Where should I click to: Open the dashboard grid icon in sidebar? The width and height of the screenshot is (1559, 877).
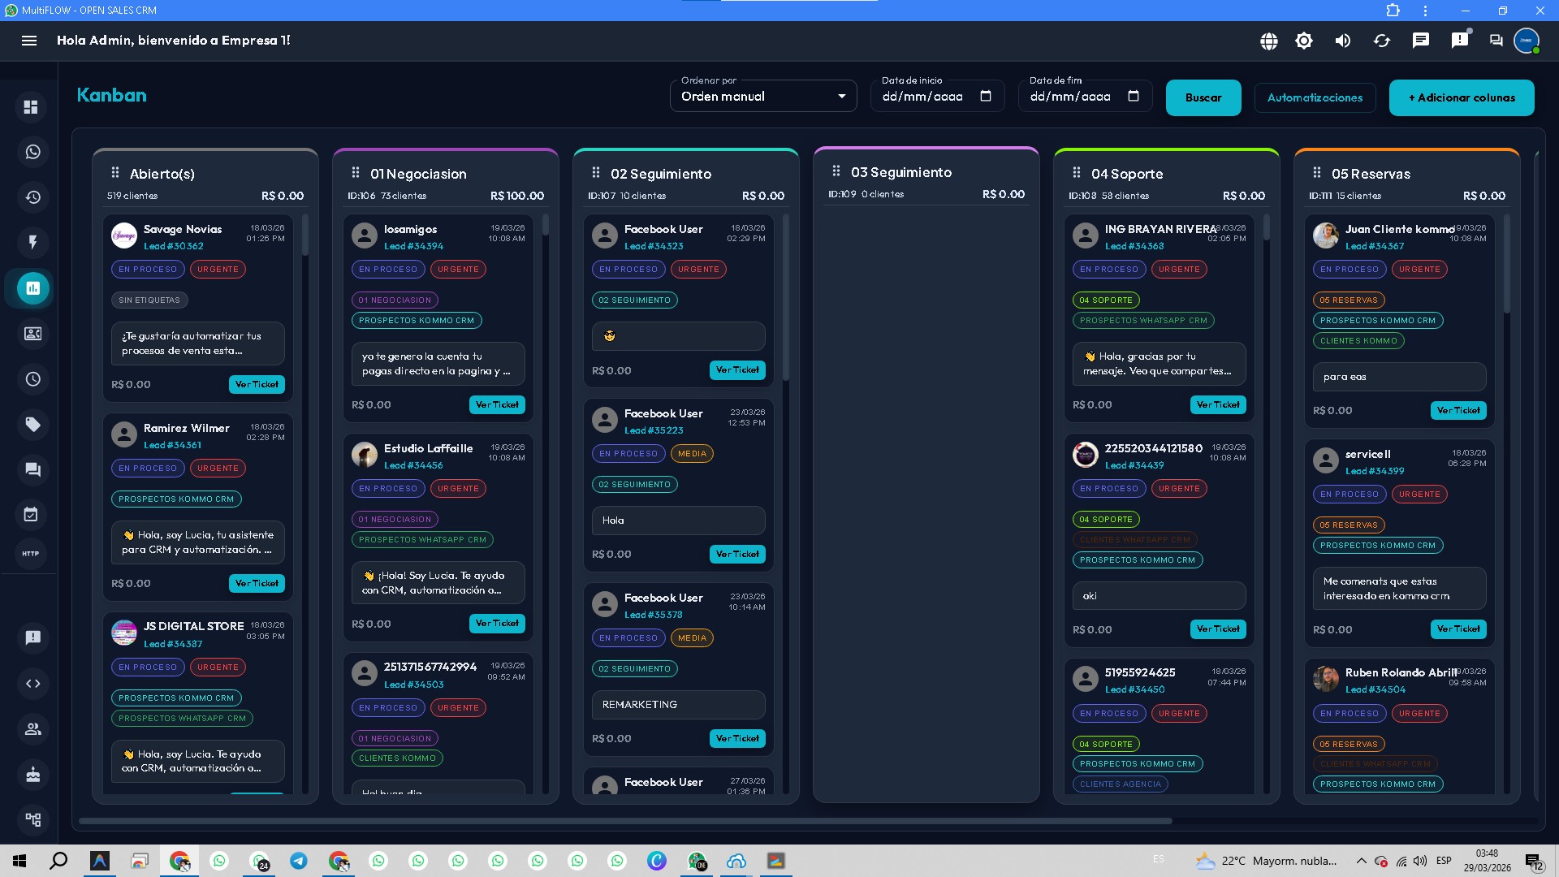[31, 107]
